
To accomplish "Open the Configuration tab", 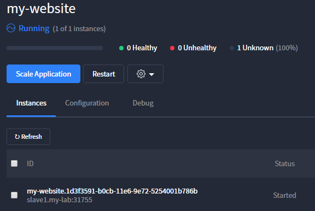I will (x=87, y=103).
